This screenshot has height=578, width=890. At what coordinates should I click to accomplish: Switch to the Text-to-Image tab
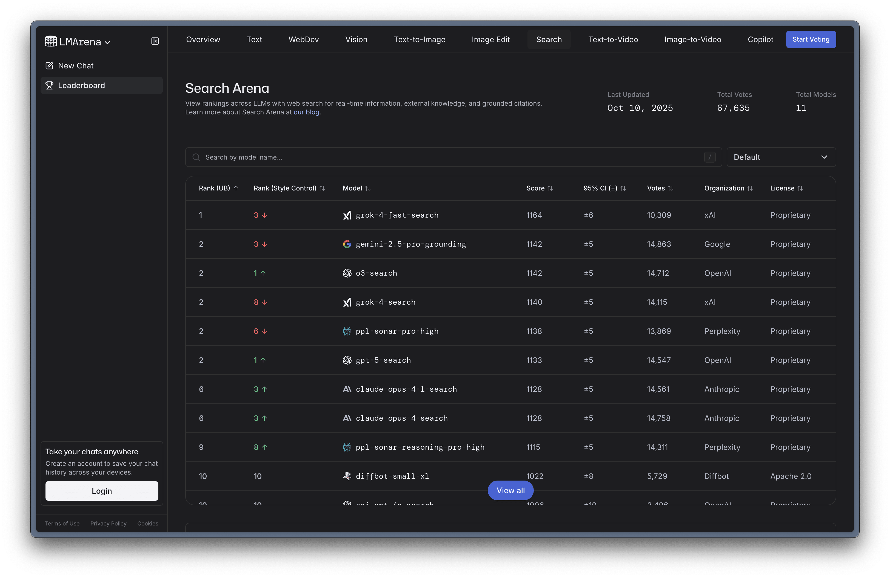click(x=419, y=40)
